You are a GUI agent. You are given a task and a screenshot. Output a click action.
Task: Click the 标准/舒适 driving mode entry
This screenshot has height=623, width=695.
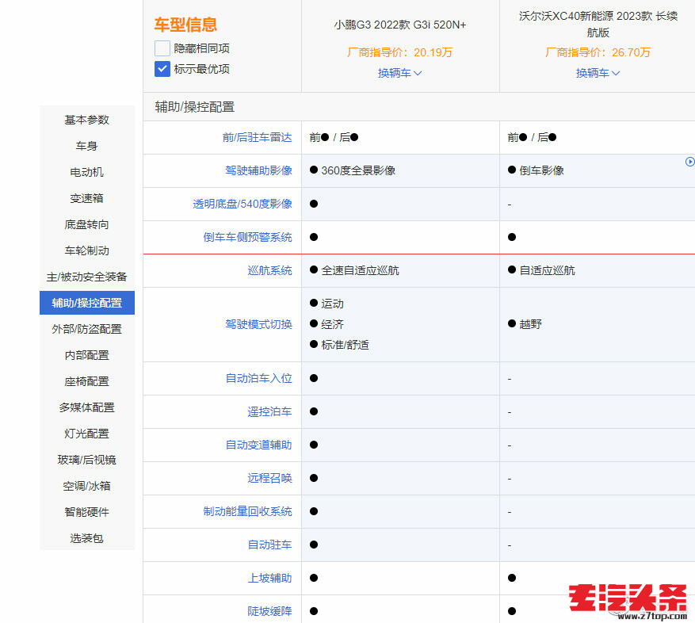tap(339, 345)
